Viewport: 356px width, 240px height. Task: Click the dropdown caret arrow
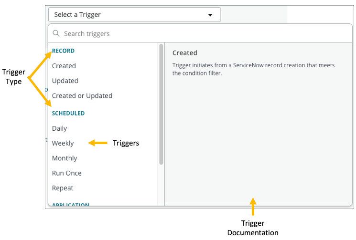210,15
